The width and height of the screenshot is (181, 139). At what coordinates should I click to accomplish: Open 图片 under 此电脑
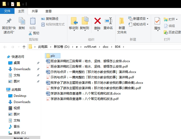pos(14,114)
